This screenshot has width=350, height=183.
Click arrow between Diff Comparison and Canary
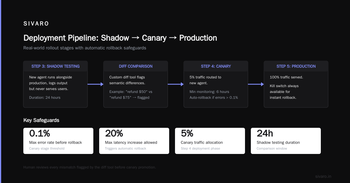pyautogui.click(x=176, y=84)
